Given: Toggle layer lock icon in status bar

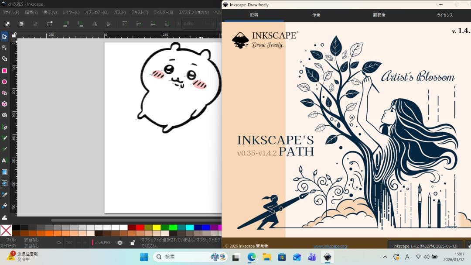Looking at the screenshot, I should pyautogui.click(x=133, y=243).
